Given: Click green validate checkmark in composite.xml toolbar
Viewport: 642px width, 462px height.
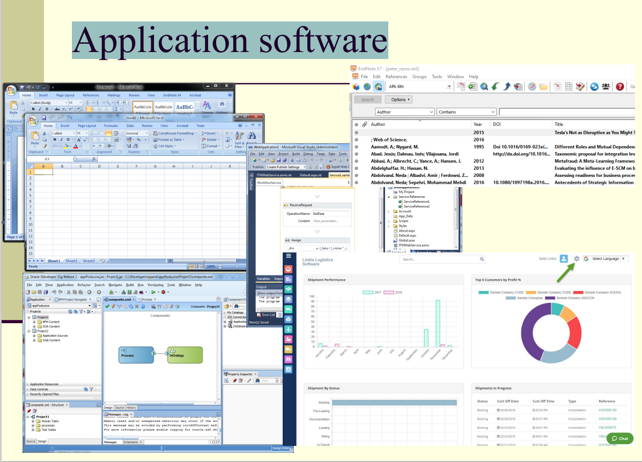Looking at the screenshot, I should pyautogui.click(x=107, y=306).
